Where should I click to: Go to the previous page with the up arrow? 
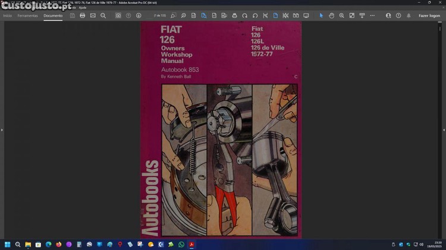(x=128, y=15)
